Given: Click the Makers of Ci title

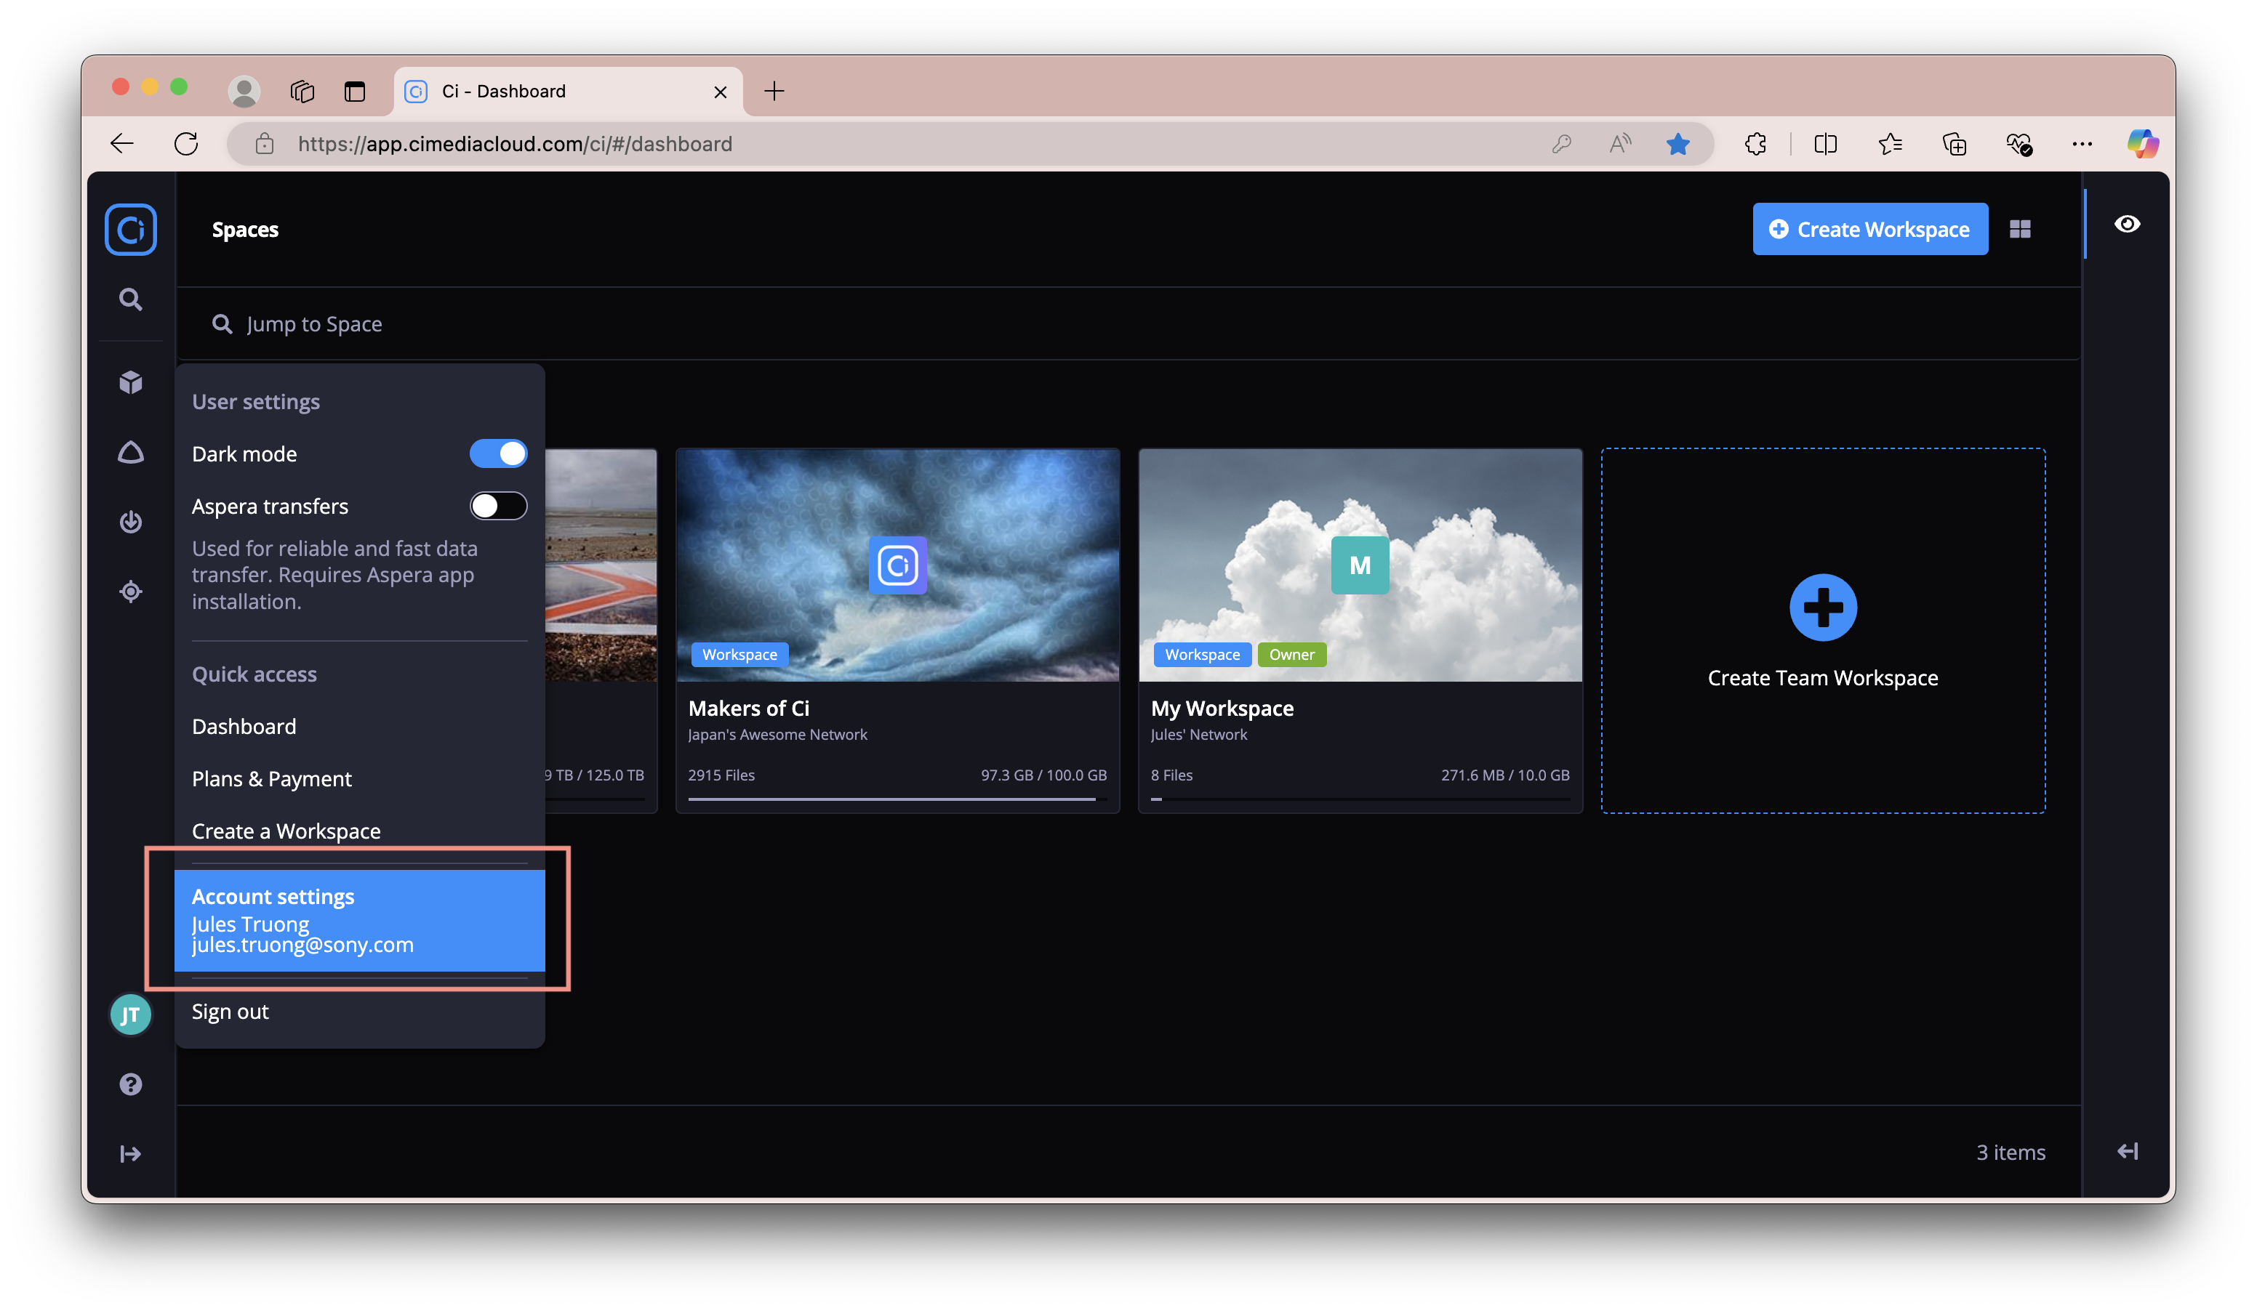Looking at the screenshot, I should (749, 709).
